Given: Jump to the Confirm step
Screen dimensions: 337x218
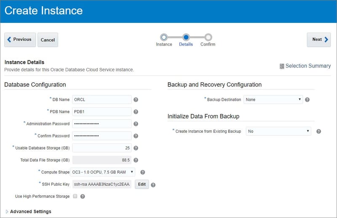Looking at the screenshot, I should click(x=208, y=38).
